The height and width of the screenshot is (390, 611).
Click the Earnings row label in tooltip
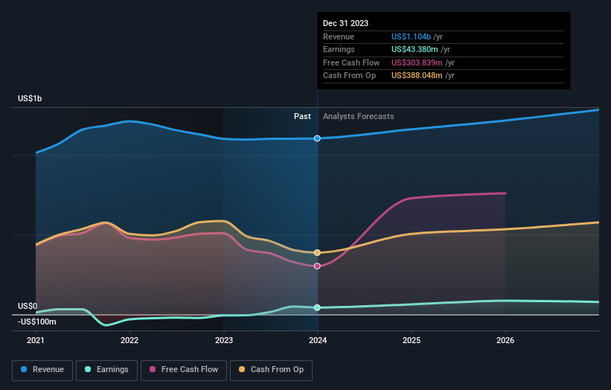pyautogui.click(x=339, y=49)
